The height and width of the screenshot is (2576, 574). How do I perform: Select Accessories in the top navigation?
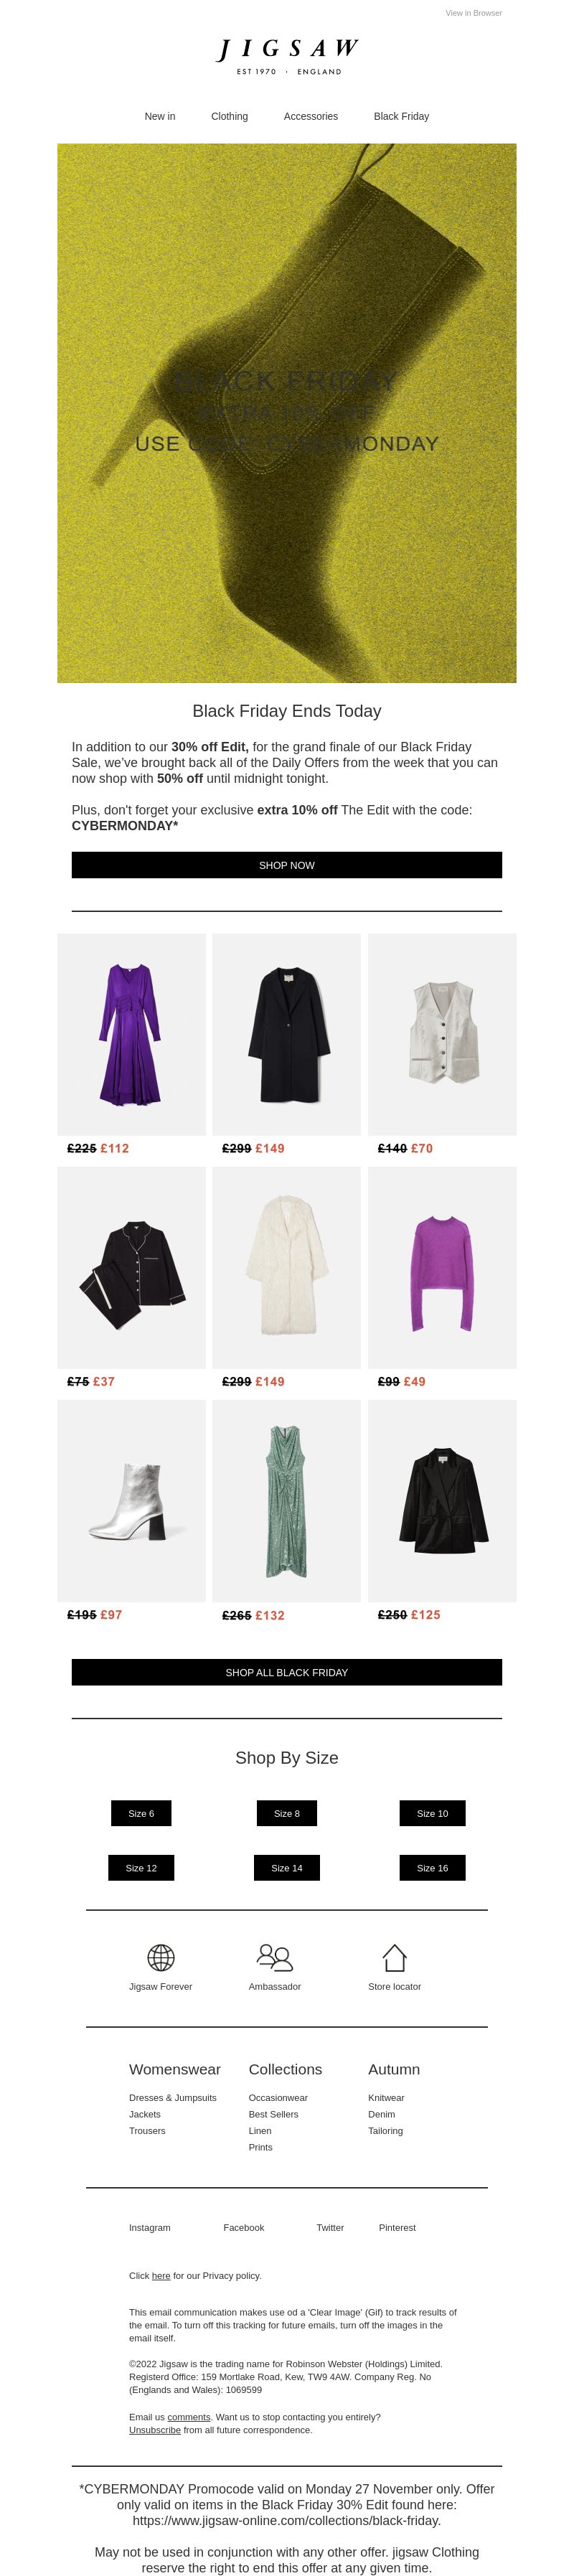pyautogui.click(x=311, y=116)
